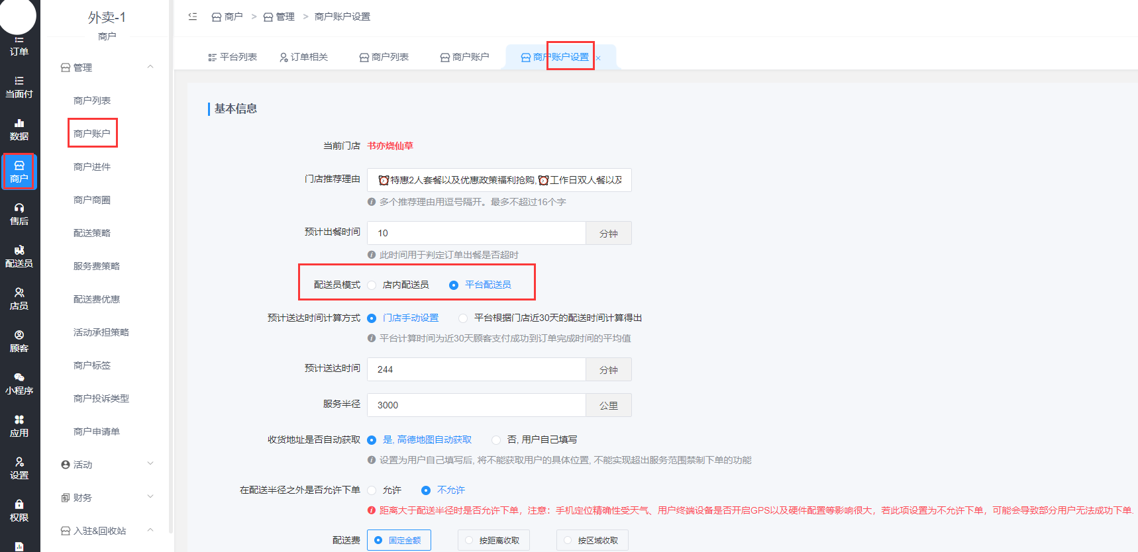Collapse the 入驻&回收站 menu group
This screenshot has width=1138, height=552.
pos(150,530)
